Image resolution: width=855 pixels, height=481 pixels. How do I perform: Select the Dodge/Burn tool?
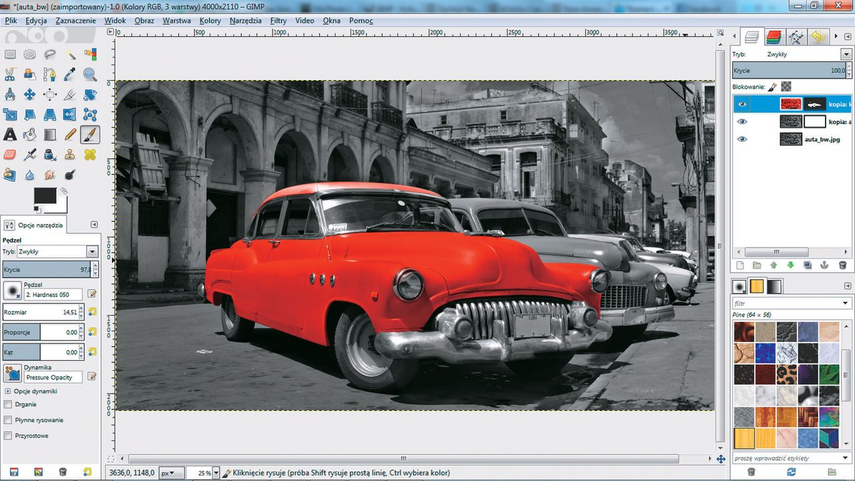70,175
